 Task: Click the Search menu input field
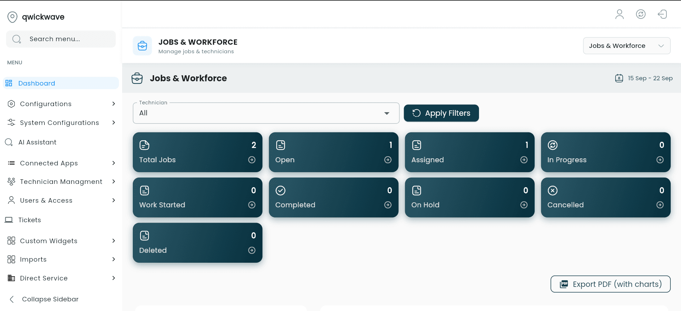(x=61, y=39)
